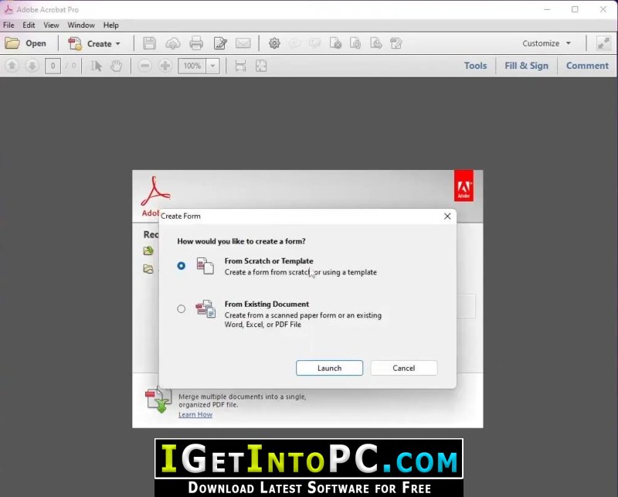This screenshot has height=497, width=618.
Task: Close the Create Form dialog
Action: pos(447,216)
